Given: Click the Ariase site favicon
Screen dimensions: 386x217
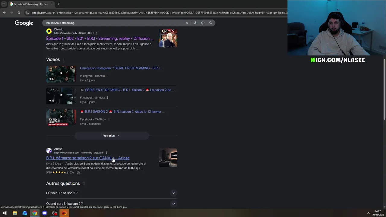Looking at the screenshot, I should (x=49, y=151).
